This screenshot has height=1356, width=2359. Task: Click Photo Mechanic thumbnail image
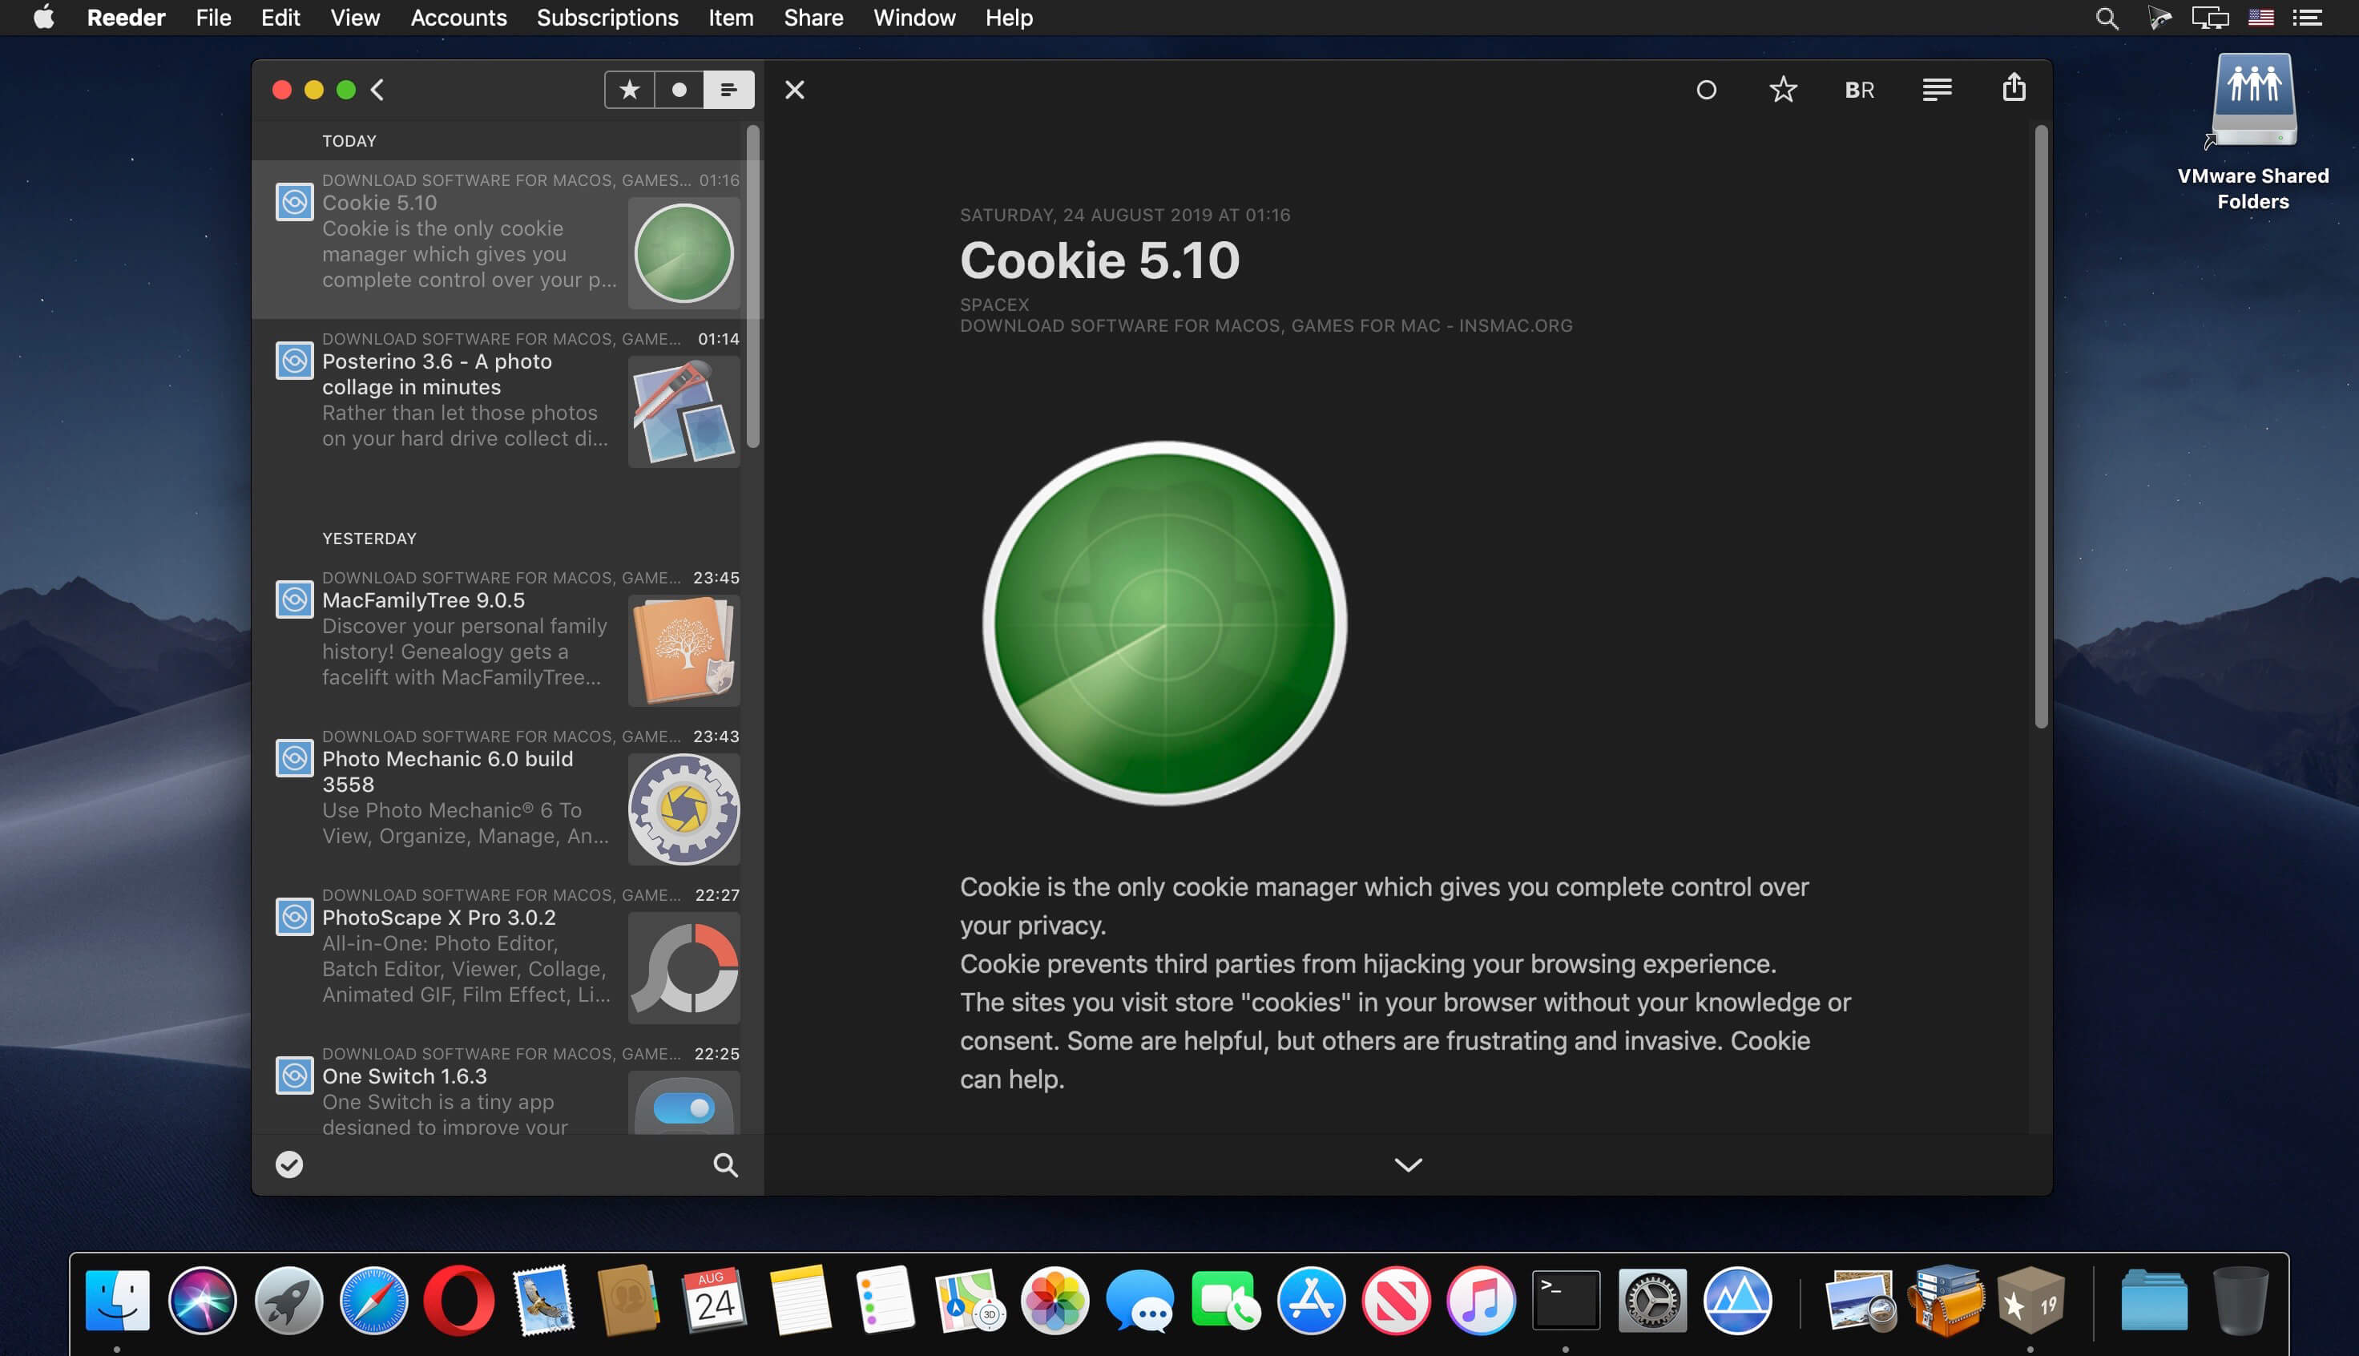(x=684, y=809)
